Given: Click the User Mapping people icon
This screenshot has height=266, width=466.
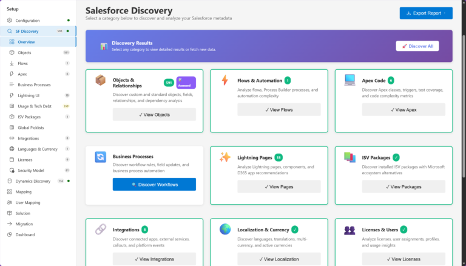Looking at the screenshot, I should click(10, 203).
